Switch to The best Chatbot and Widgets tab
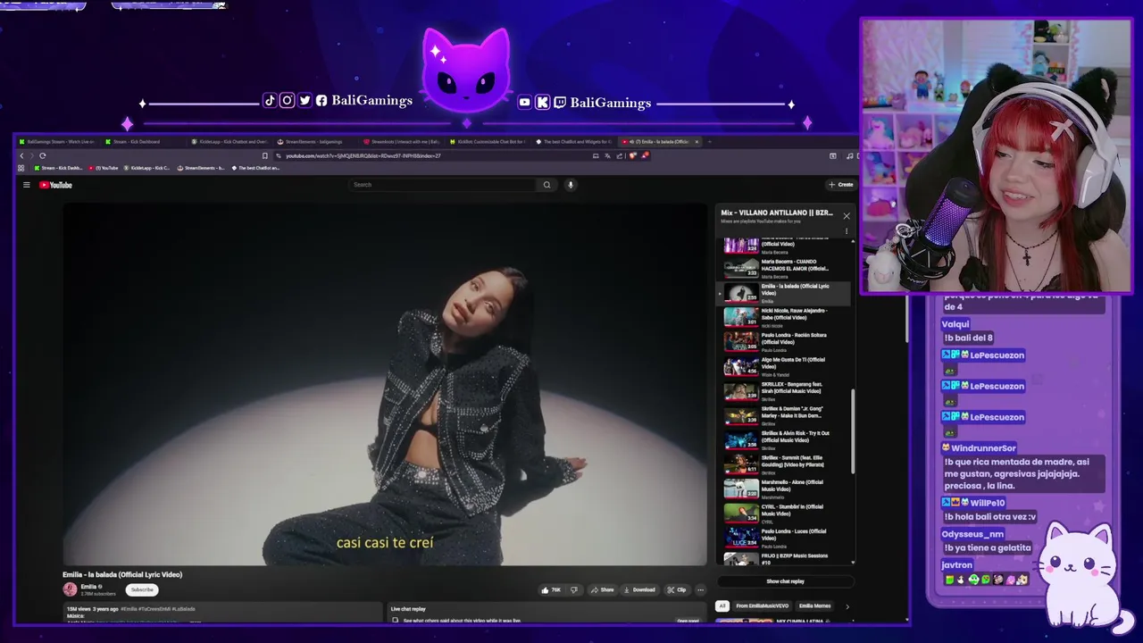This screenshot has height=643, width=1143. pyautogui.click(x=574, y=141)
